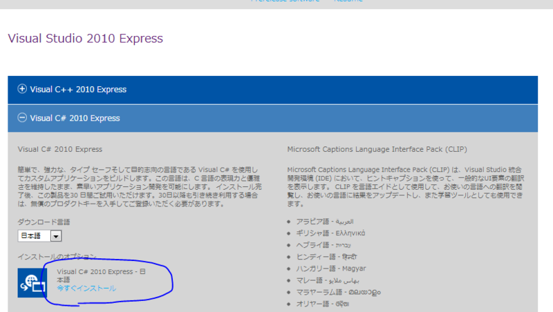This screenshot has width=553, height=312.
Task: Click the Visual C# 2010 Express subheading text
Action: [x=60, y=149]
